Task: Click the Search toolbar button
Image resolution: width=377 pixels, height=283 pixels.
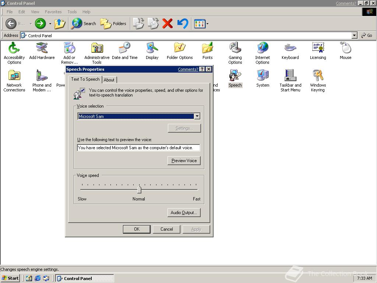Action: pyautogui.click(x=84, y=24)
